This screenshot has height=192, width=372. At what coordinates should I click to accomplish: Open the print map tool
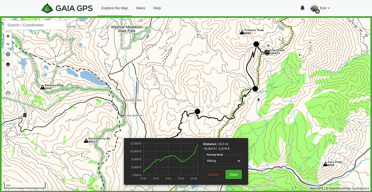[x=8, y=93]
